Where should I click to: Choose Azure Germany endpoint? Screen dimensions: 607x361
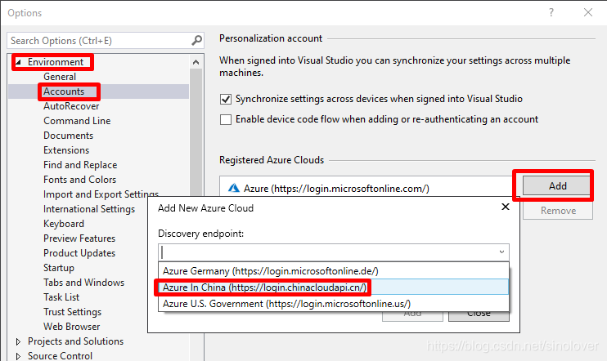click(333, 271)
